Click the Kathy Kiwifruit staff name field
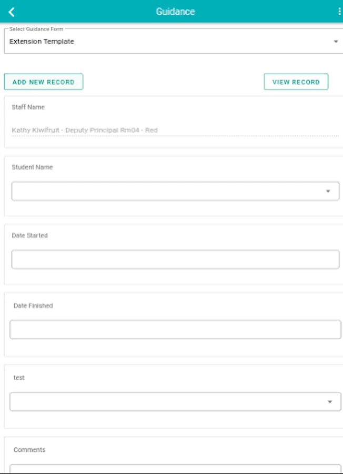The height and width of the screenshot is (474, 343). (175, 130)
